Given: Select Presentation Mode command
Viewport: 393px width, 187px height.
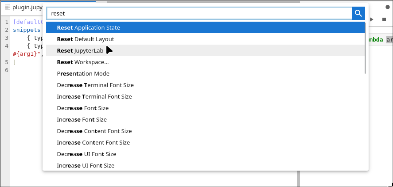Looking at the screenshot, I should (205, 73).
